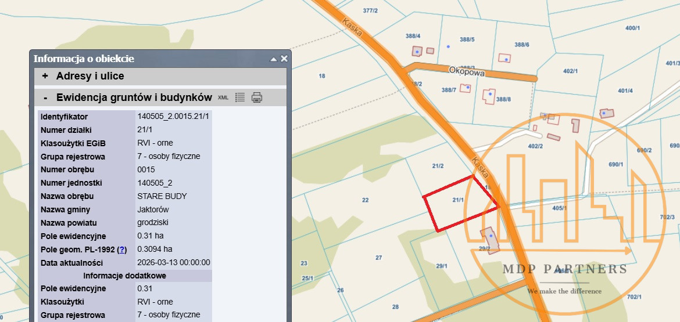
Task: Click the building in parcel 388/6
Action: 504,57
